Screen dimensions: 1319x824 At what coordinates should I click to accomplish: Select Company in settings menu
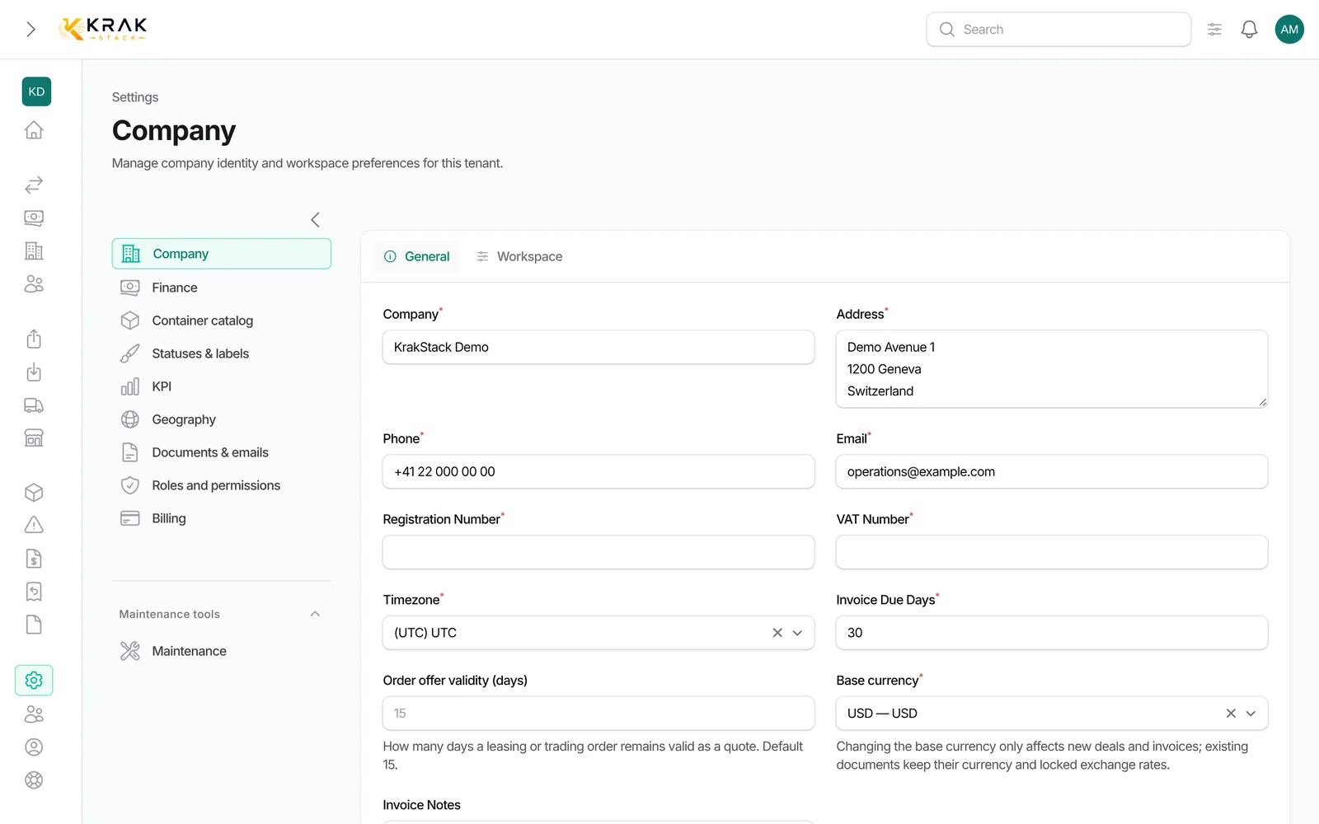point(222,254)
